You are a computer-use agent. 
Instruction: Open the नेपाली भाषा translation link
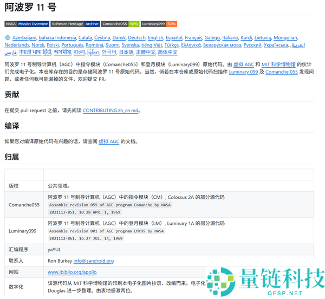[x=30, y=52]
